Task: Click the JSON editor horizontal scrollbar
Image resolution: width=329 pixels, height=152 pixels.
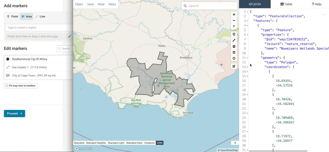Action: tap(278, 151)
